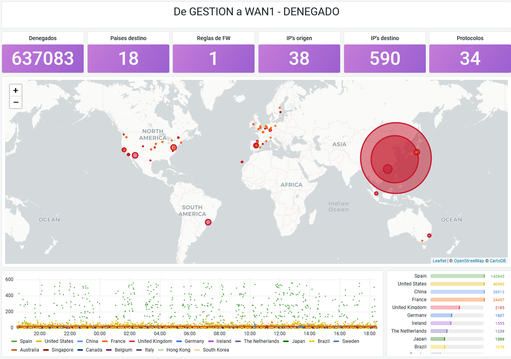Click the dashboard title 'De GESTION a WAN1 - DENEGADO'
This screenshot has width=511, height=359.
pyautogui.click(x=256, y=12)
